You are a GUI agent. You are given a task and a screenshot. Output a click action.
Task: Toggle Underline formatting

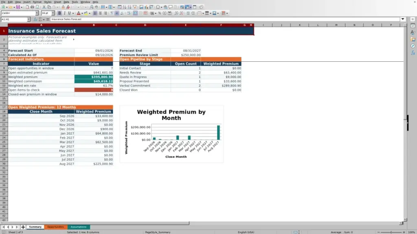pos(69,13)
